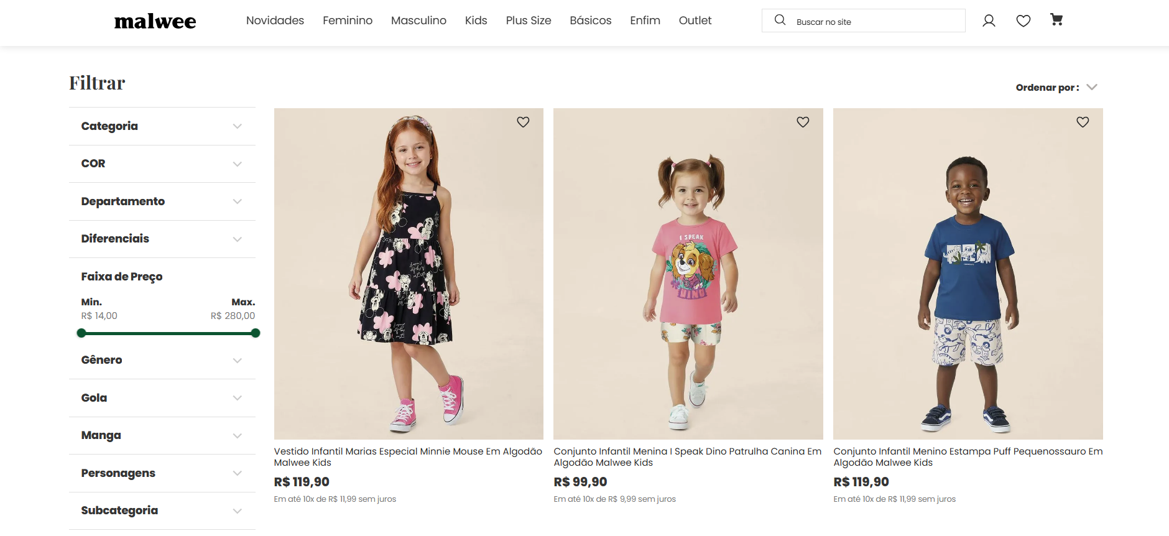Screen dimensions: 1169x536
Task: Open Conjunto Infantil Menino Pequenossauro link
Action: (x=968, y=457)
